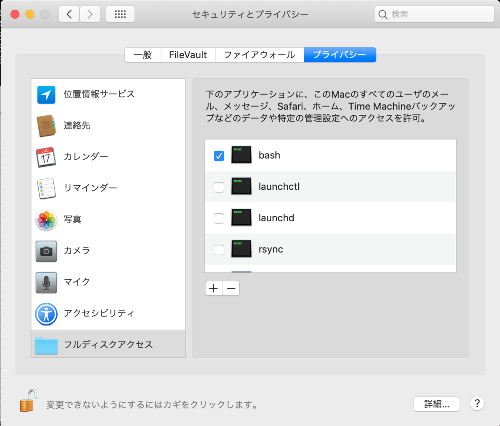Select フルディスクアクセス label in sidebar
Viewport: 500px width, 426px height.
click(x=108, y=345)
